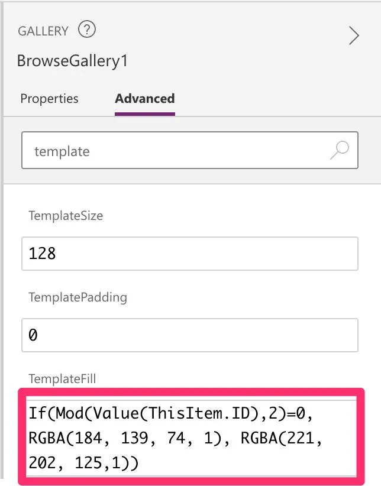This screenshot has height=486, width=381.
Task: Click the TemplateSize field showing 128
Action: tap(189, 254)
